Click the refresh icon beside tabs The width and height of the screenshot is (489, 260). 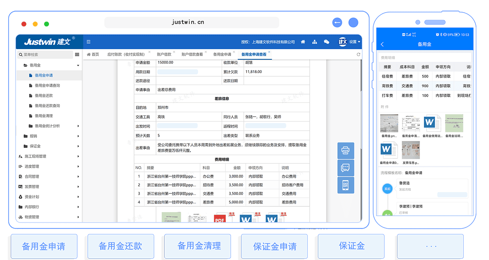pyautogui.click(x=358, y=54)
